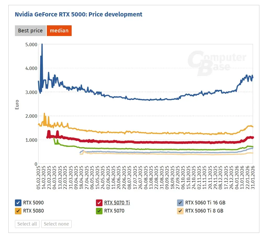This screenshot has width=268, height=236.
Task: Click the RTX 5070 legend label text
Action: pyautogui.click(x=114, y=211)
